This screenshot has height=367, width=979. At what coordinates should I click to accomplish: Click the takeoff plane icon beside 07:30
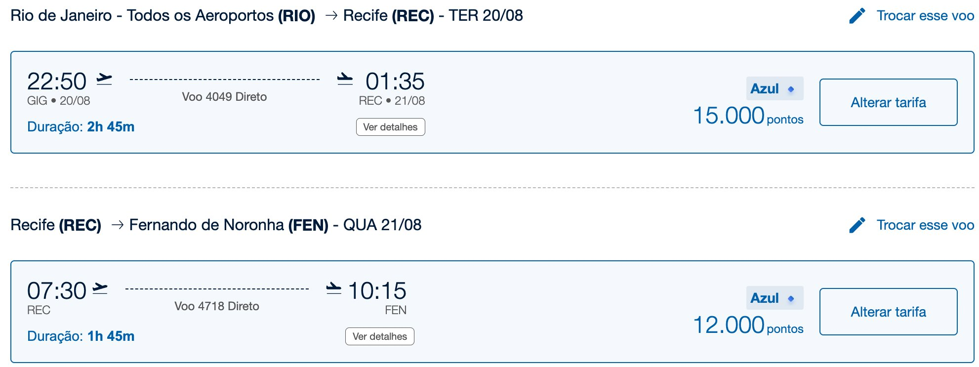point(100,288)
